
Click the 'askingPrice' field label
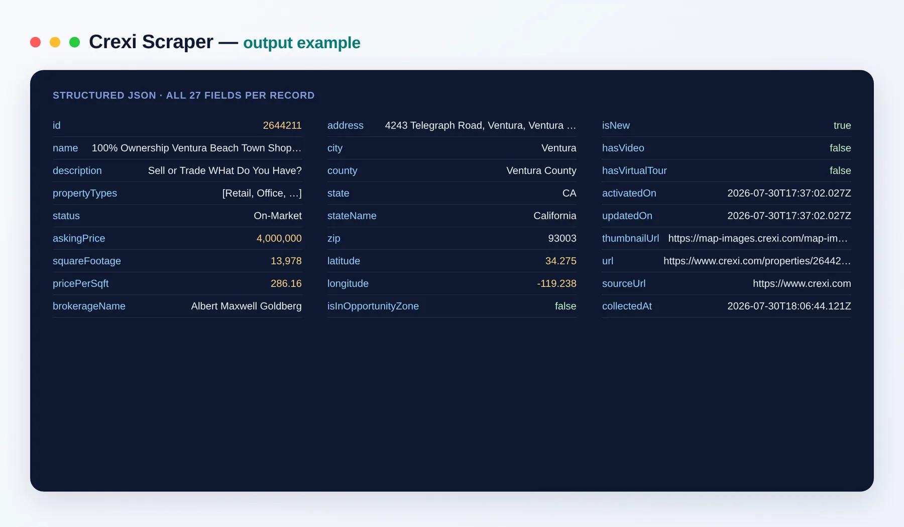[79, 238]
